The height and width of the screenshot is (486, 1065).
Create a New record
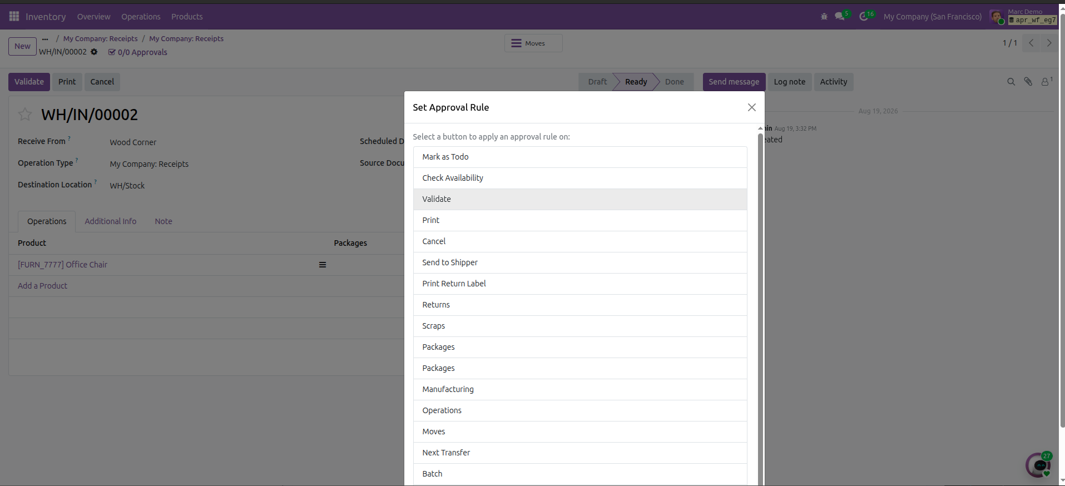22,46
